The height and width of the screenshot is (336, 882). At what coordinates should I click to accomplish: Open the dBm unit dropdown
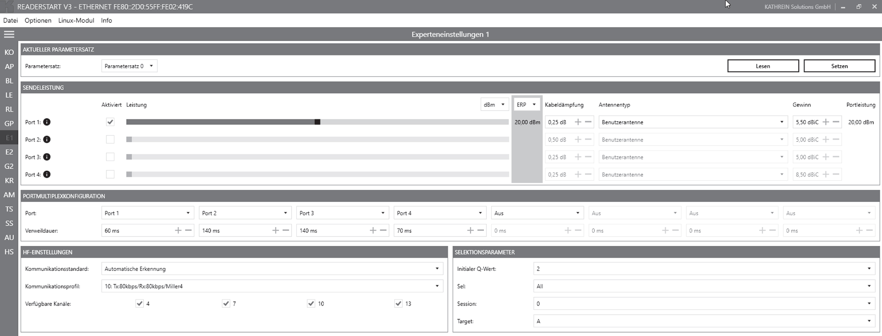click(494, 104)
